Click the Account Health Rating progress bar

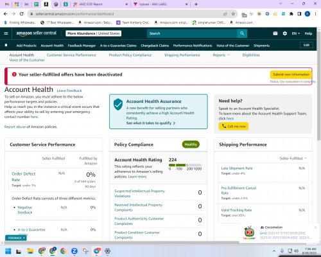tap(185, 165)
